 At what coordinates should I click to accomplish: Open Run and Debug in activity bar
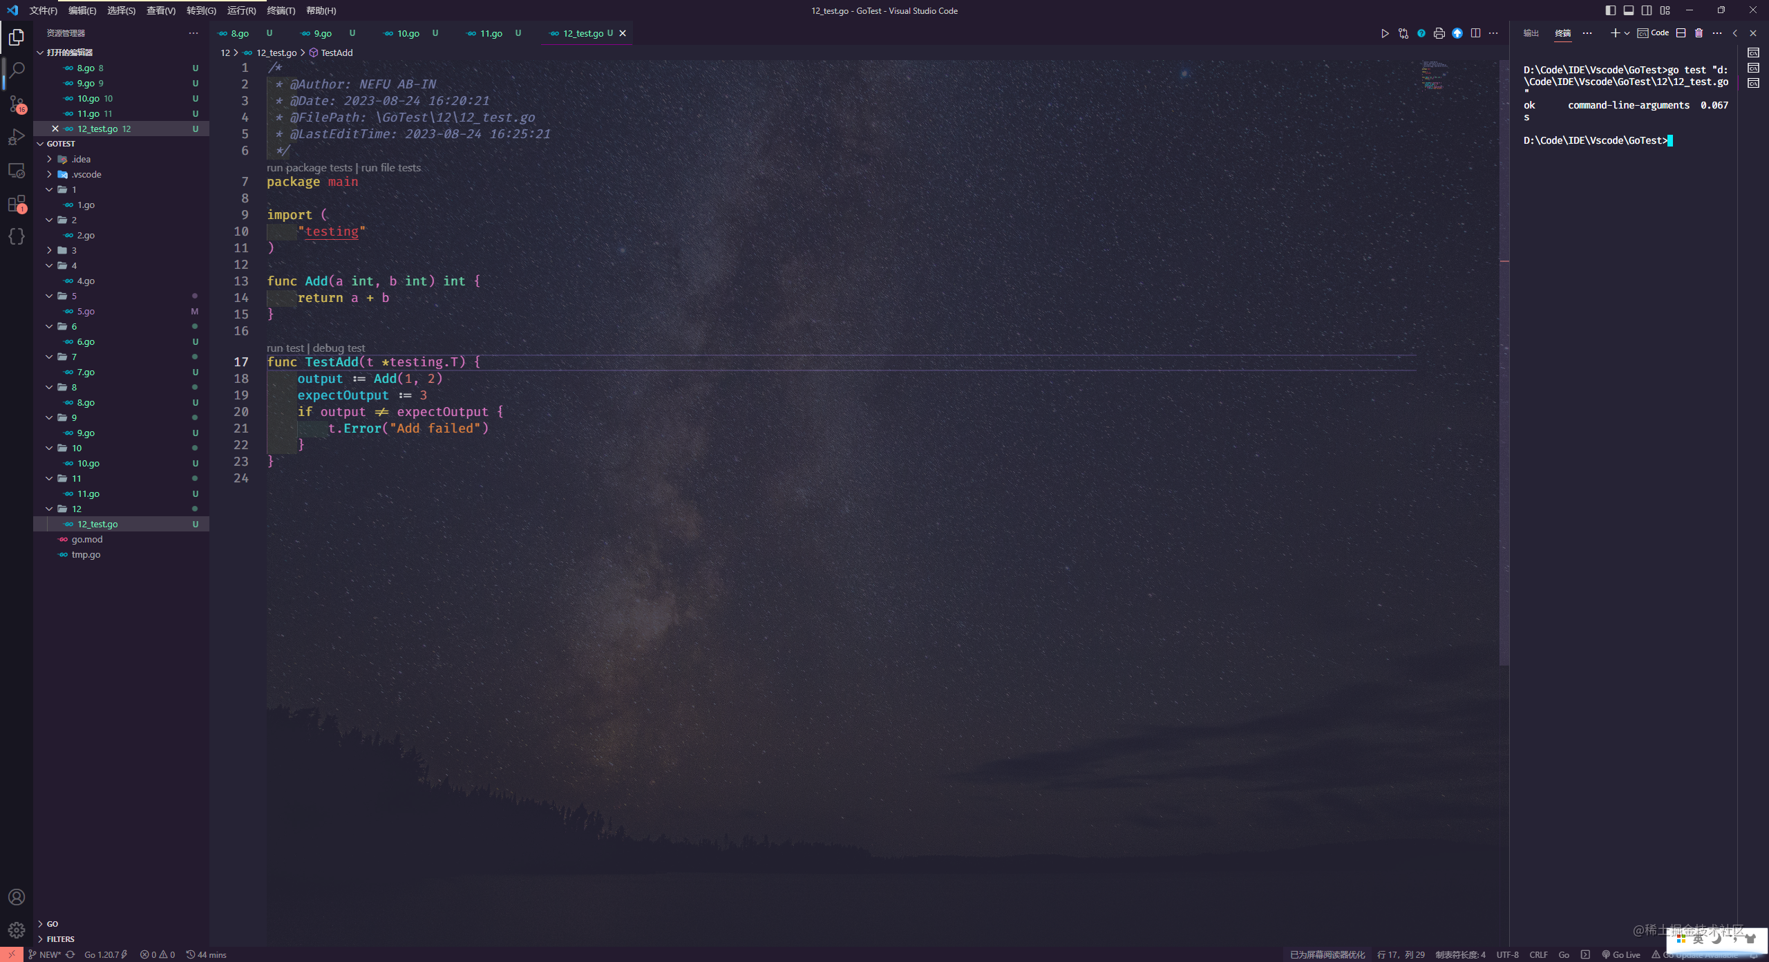coord(17,137)
